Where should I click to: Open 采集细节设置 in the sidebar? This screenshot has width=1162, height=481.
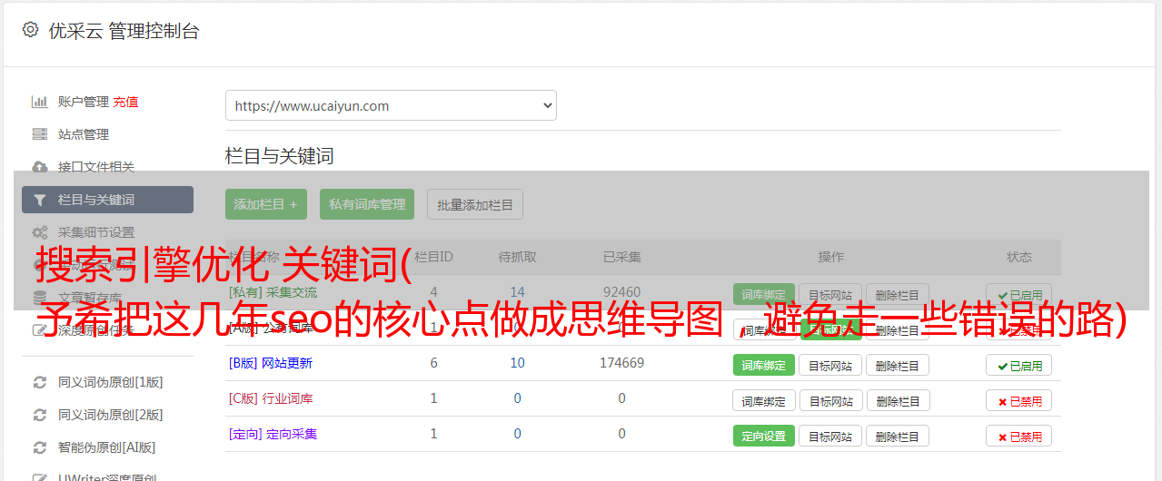(96, 232)
